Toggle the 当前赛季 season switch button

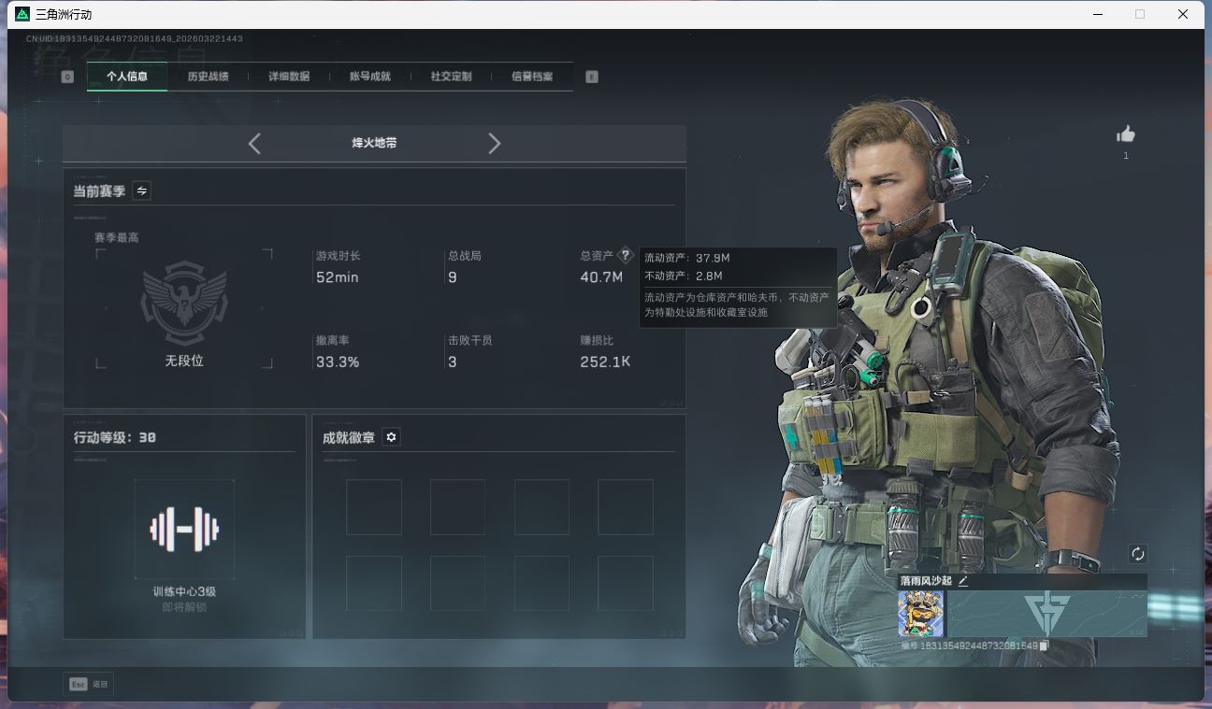click(141, 191)
